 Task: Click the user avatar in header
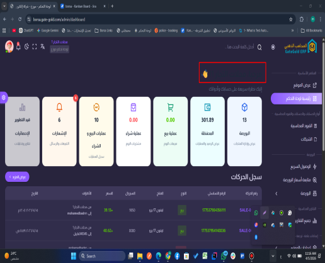[x=9, y=47]
